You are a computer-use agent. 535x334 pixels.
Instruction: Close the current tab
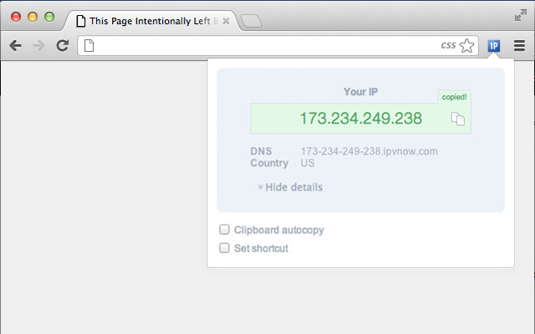pyautogui.click(x=226, y=21)
